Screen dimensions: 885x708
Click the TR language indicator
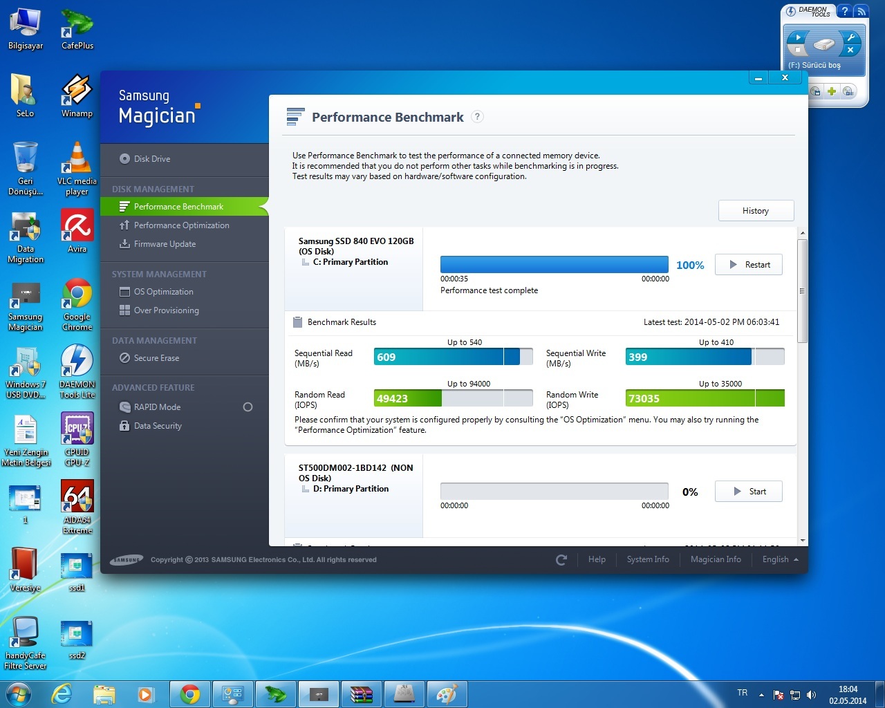(x=743, y=693)
